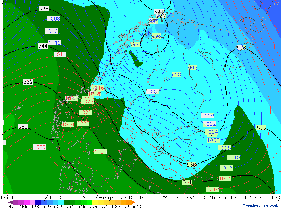Click the legend value '486'
The width and height of the screenshot is (284, 208).
[23, 206]
